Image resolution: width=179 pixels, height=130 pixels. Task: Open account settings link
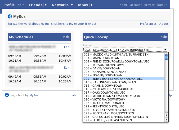pyautogui.click(x=136, y=5)
